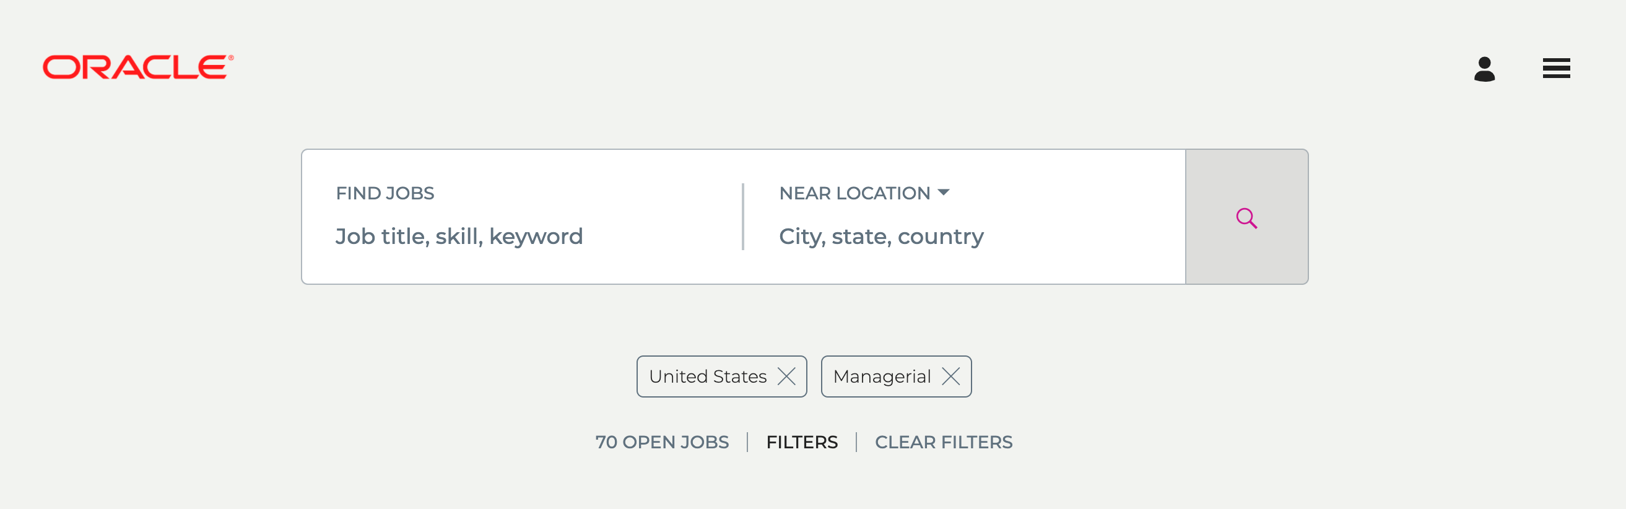Open the FILTERS panel
1626x509 pixels.
pyautogui.click(x=802, y=442)
